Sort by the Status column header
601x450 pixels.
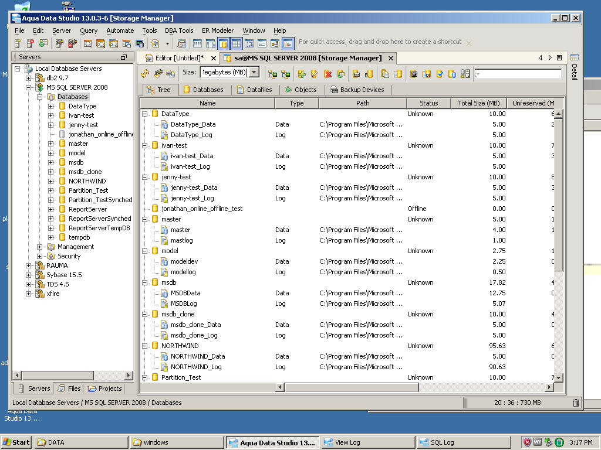point(428,103)
